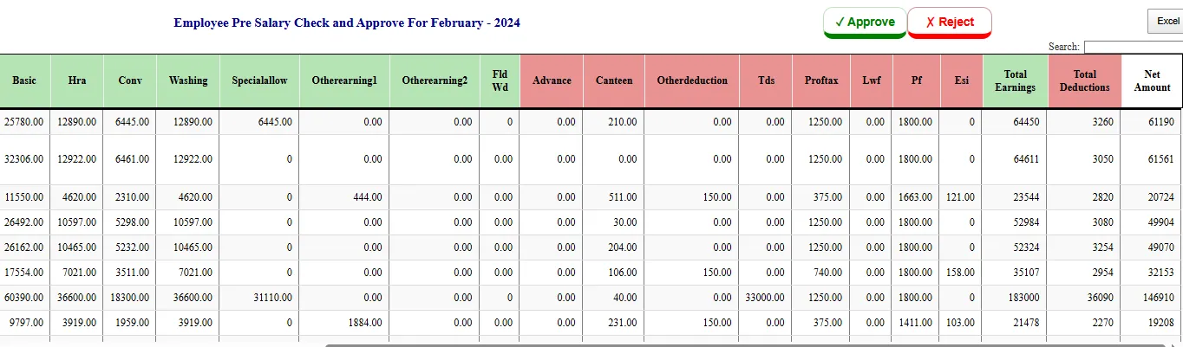Select Otherearning1 value 1884.00
The width and height of the screenshot is (1183, 347).
(365, 323)
